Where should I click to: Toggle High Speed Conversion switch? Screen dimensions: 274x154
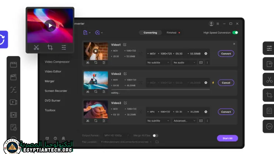point(235,33)
